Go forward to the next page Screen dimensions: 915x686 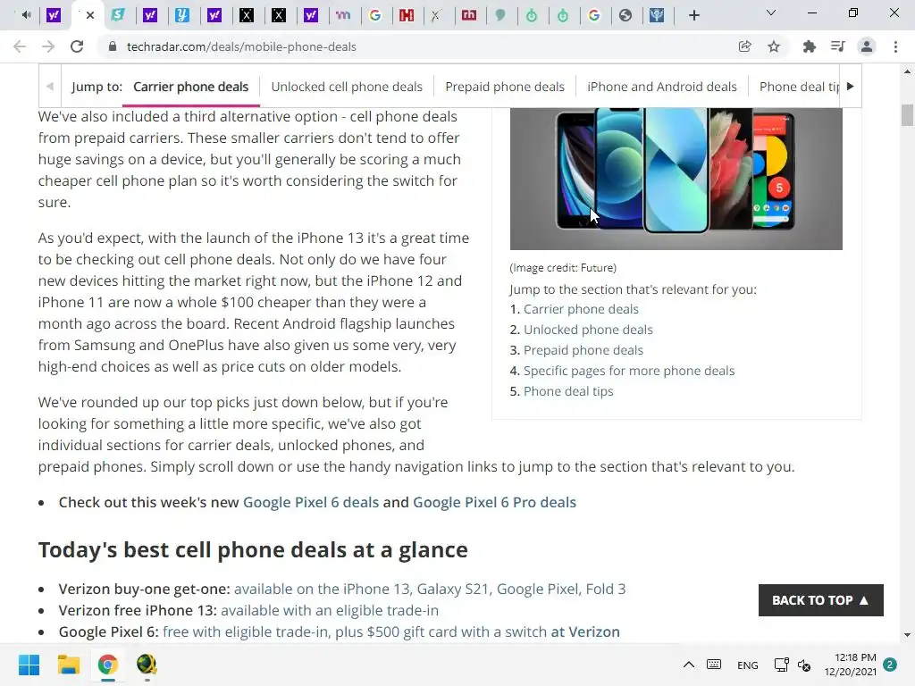click(x=48, y=46)
